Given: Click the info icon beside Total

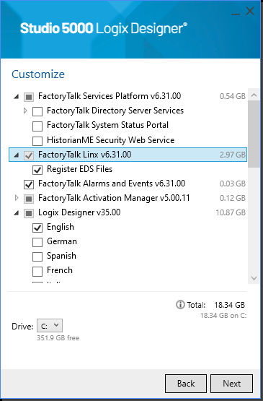Looking at the screenshot, I should tap(180, 305).
